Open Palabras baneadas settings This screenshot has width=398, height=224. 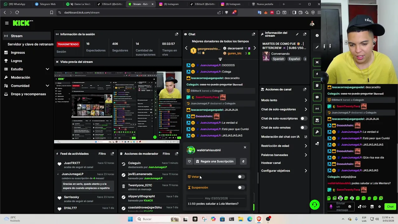(x=284, y=155)
